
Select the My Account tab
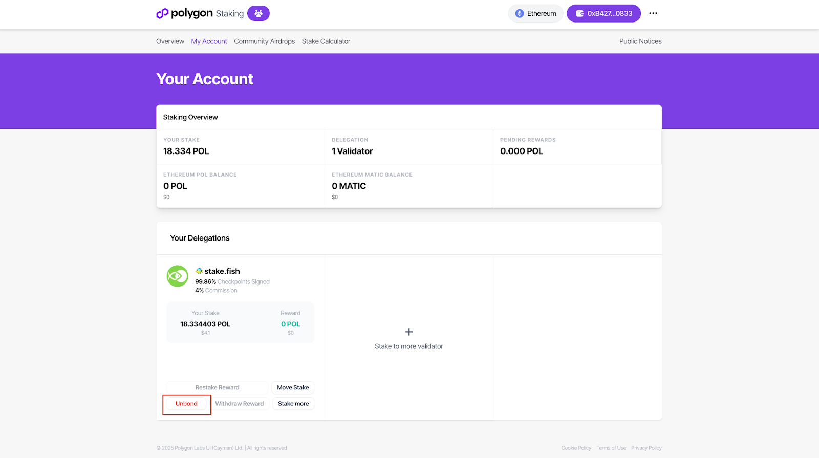pos(209,41)
